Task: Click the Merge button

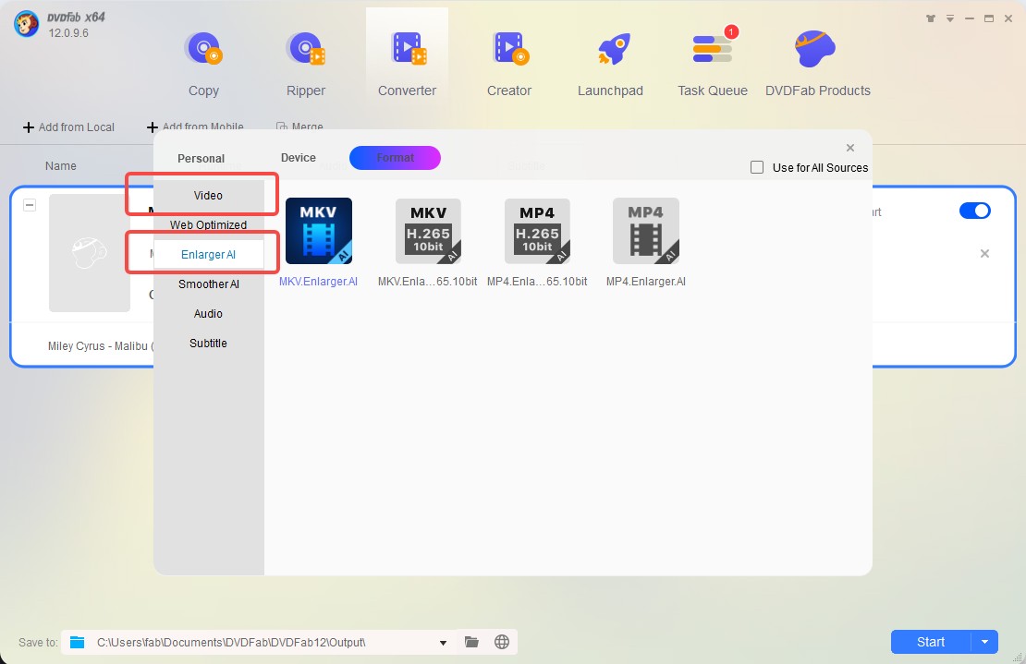Action: (x=299, y=127)
